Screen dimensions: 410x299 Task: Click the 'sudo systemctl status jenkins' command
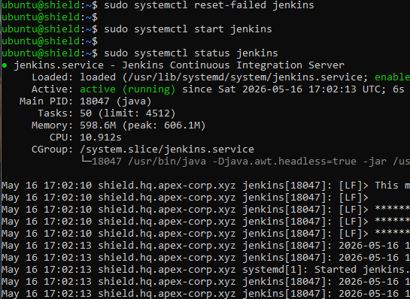(x=191, y=53)
